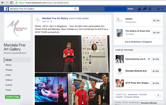Click Home link in top navigation bar
Screen dimensions: 166x105
point(130,9)
